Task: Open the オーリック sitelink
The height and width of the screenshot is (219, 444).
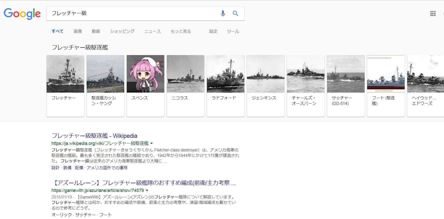Action: pyautogui.click(x=62, y=215)
